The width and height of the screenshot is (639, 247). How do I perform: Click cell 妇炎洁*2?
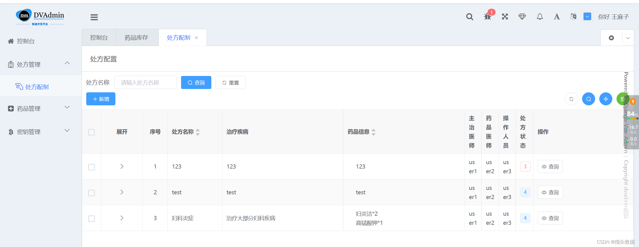[x=367, y=214]
